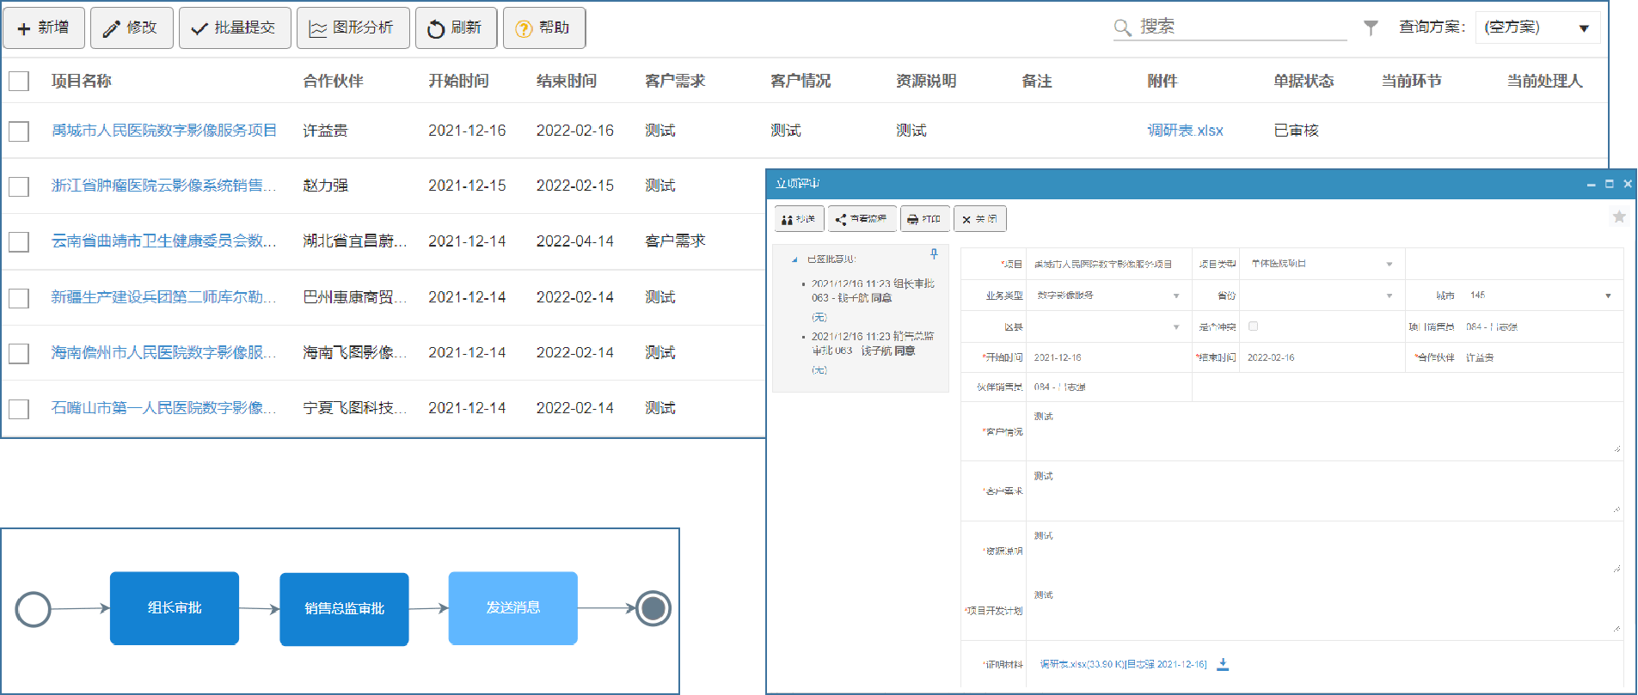
Task: Click the favorite star icon in dialog
Action: [x=1618, y=216]
